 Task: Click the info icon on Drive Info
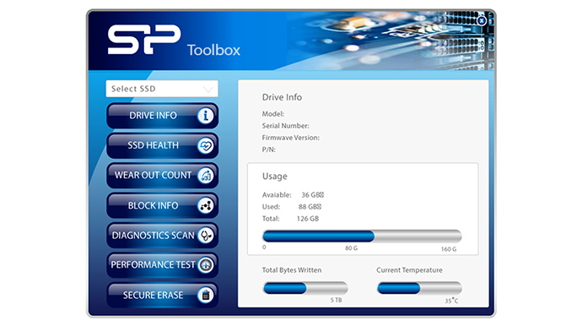coord(205,116)
